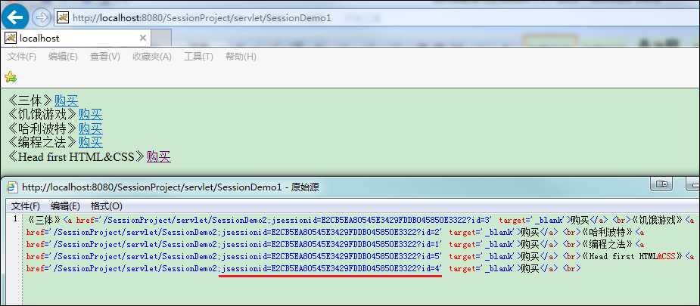Click line number 1 in source view
Screen dimensions: 700x306
click(x=15, y=218)
